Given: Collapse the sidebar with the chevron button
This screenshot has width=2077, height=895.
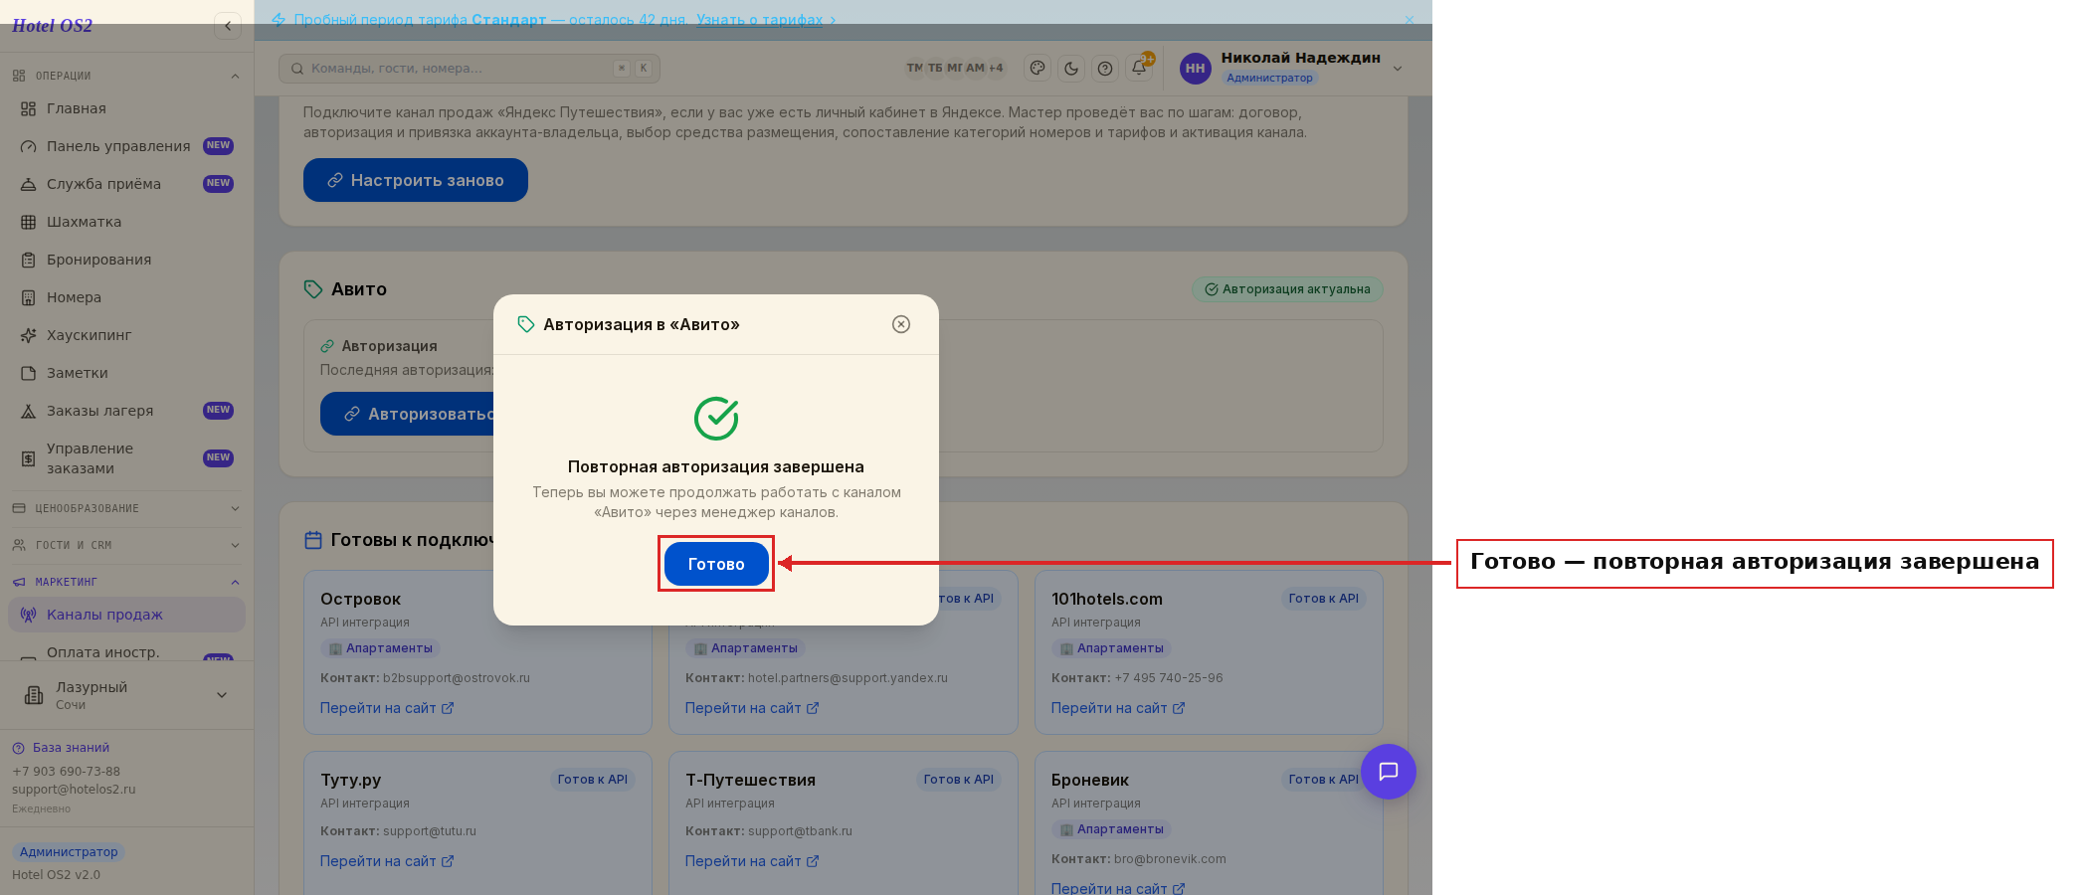Looking at the screenshot, I should click(x=228, y=26).
